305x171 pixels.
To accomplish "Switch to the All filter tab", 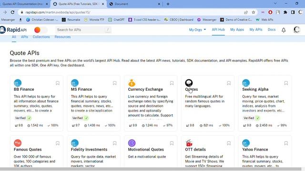I will [x=14, y=37].
